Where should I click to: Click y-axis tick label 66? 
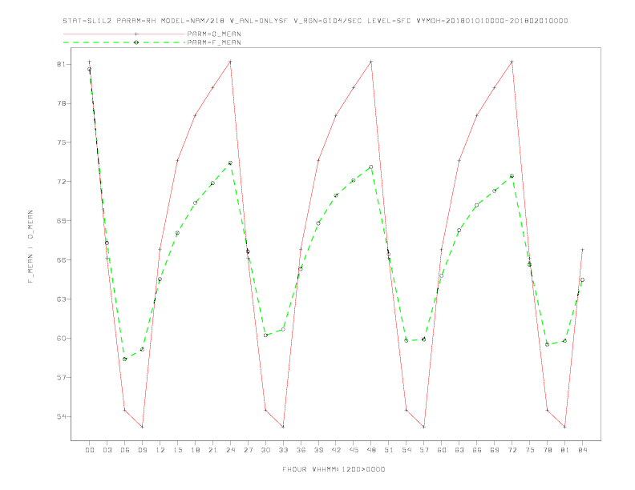(x=61, y=260)
